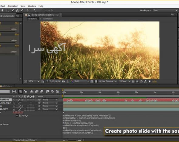
Task: Click the Timeline button in viewer footer
Action: pyautogui.click(x=141, y=81)
